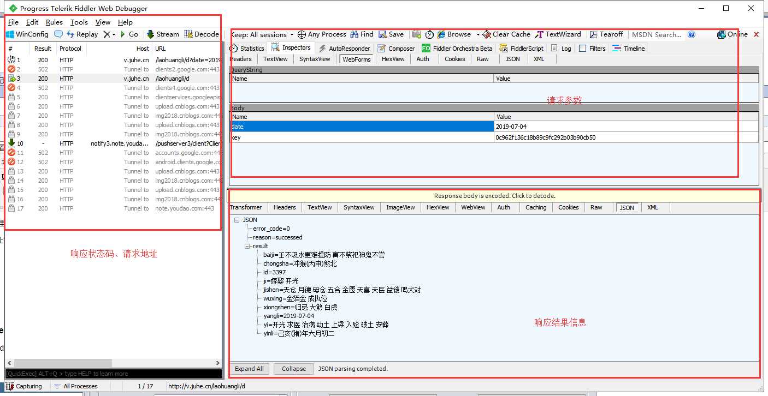Viewport: 768px width, 396px height.
Task: Click session list scroll right arrow
Action: pyautogui.click(x=218, y=363)
